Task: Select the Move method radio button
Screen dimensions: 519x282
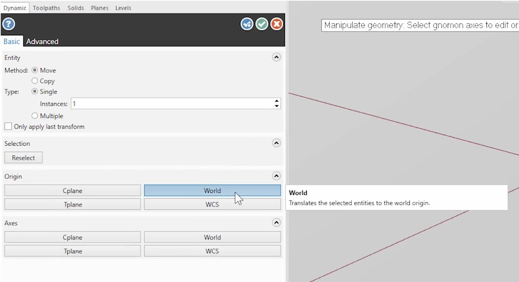Action: pyautogui.click(x=35, y=70)
